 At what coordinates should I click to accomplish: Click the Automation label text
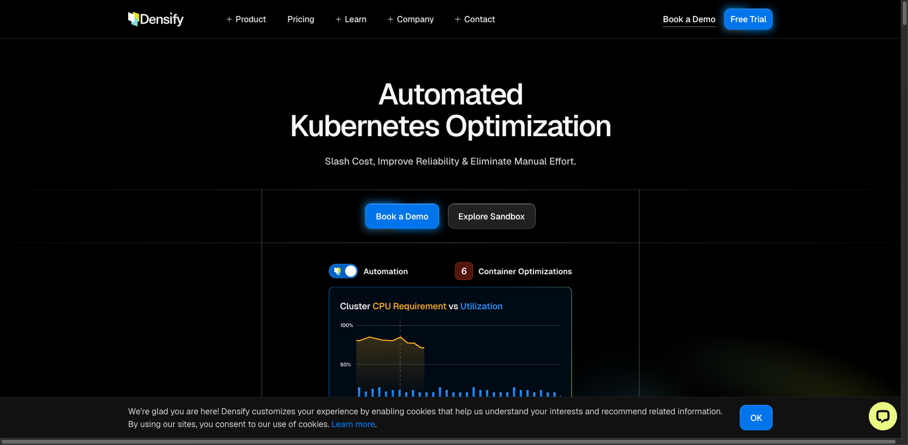click(x=385, y=271)
